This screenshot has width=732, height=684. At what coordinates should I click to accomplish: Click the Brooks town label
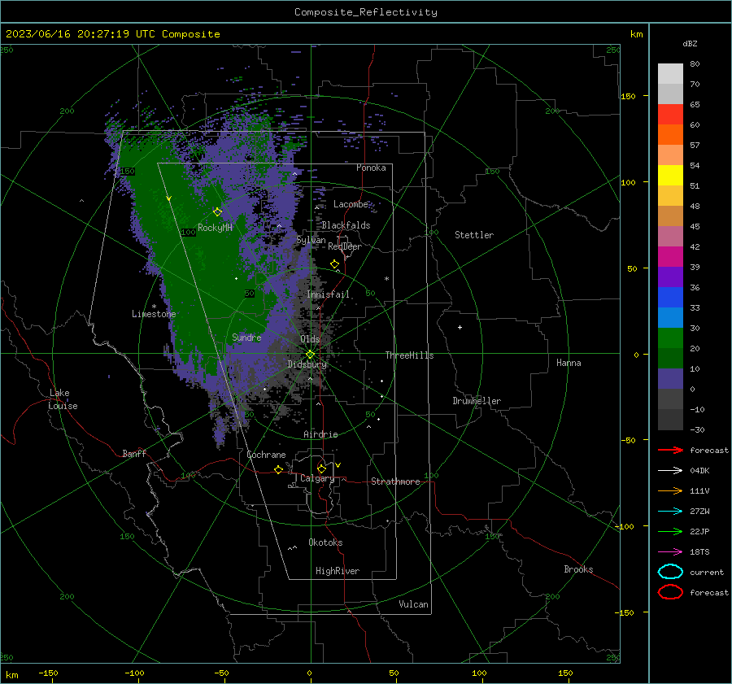pyautogui.click(x=578, y=569)
